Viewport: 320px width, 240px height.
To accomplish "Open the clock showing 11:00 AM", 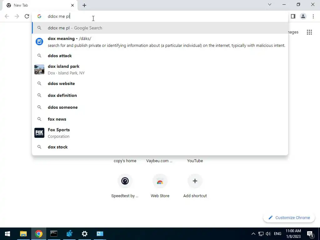I will tap(293, 234).
